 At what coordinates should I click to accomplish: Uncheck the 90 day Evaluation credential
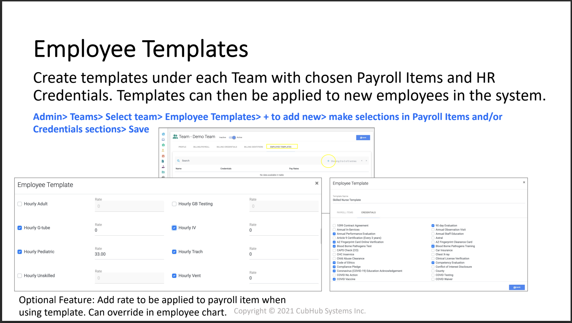tap(433, 225)
